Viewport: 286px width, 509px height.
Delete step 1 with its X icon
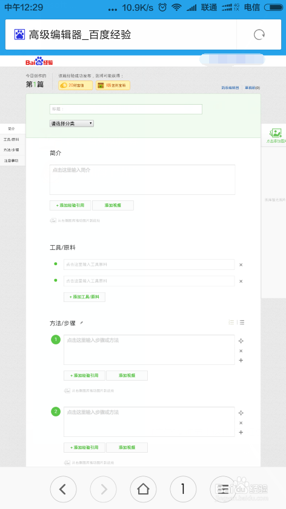pos(241,351)
